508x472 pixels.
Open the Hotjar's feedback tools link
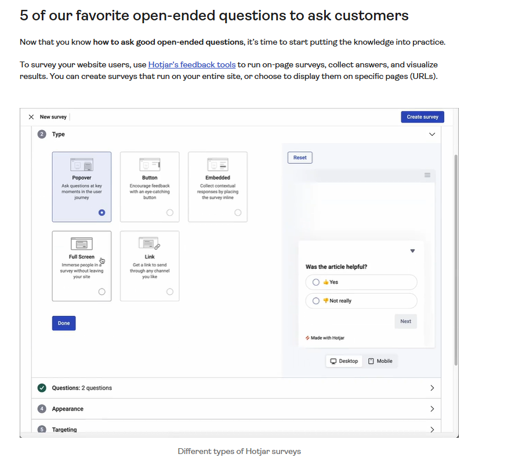pyautogui.click(x=192, y=64)
